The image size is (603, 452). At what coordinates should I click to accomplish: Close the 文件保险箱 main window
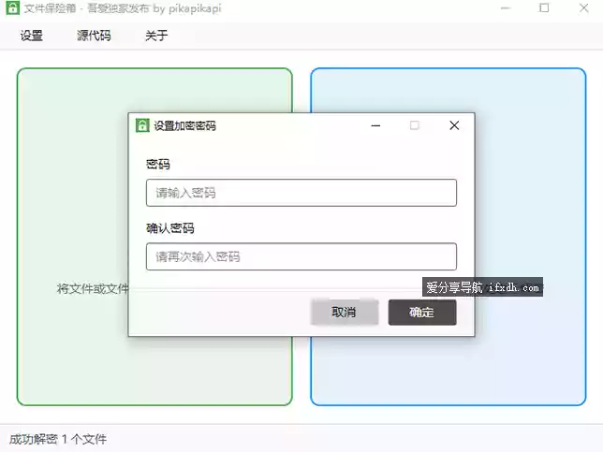pyautogui.click(x=583, y=8)
